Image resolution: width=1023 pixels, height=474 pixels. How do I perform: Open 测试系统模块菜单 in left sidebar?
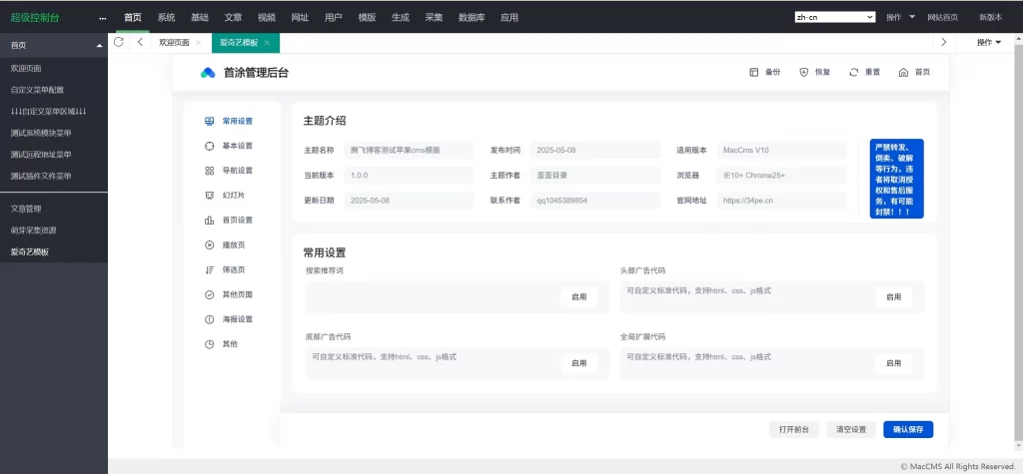point(41,133)
